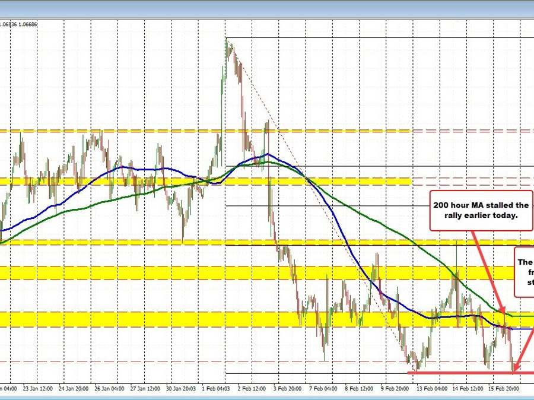Click the '30 Jan 20:03' time axis label

182,389
